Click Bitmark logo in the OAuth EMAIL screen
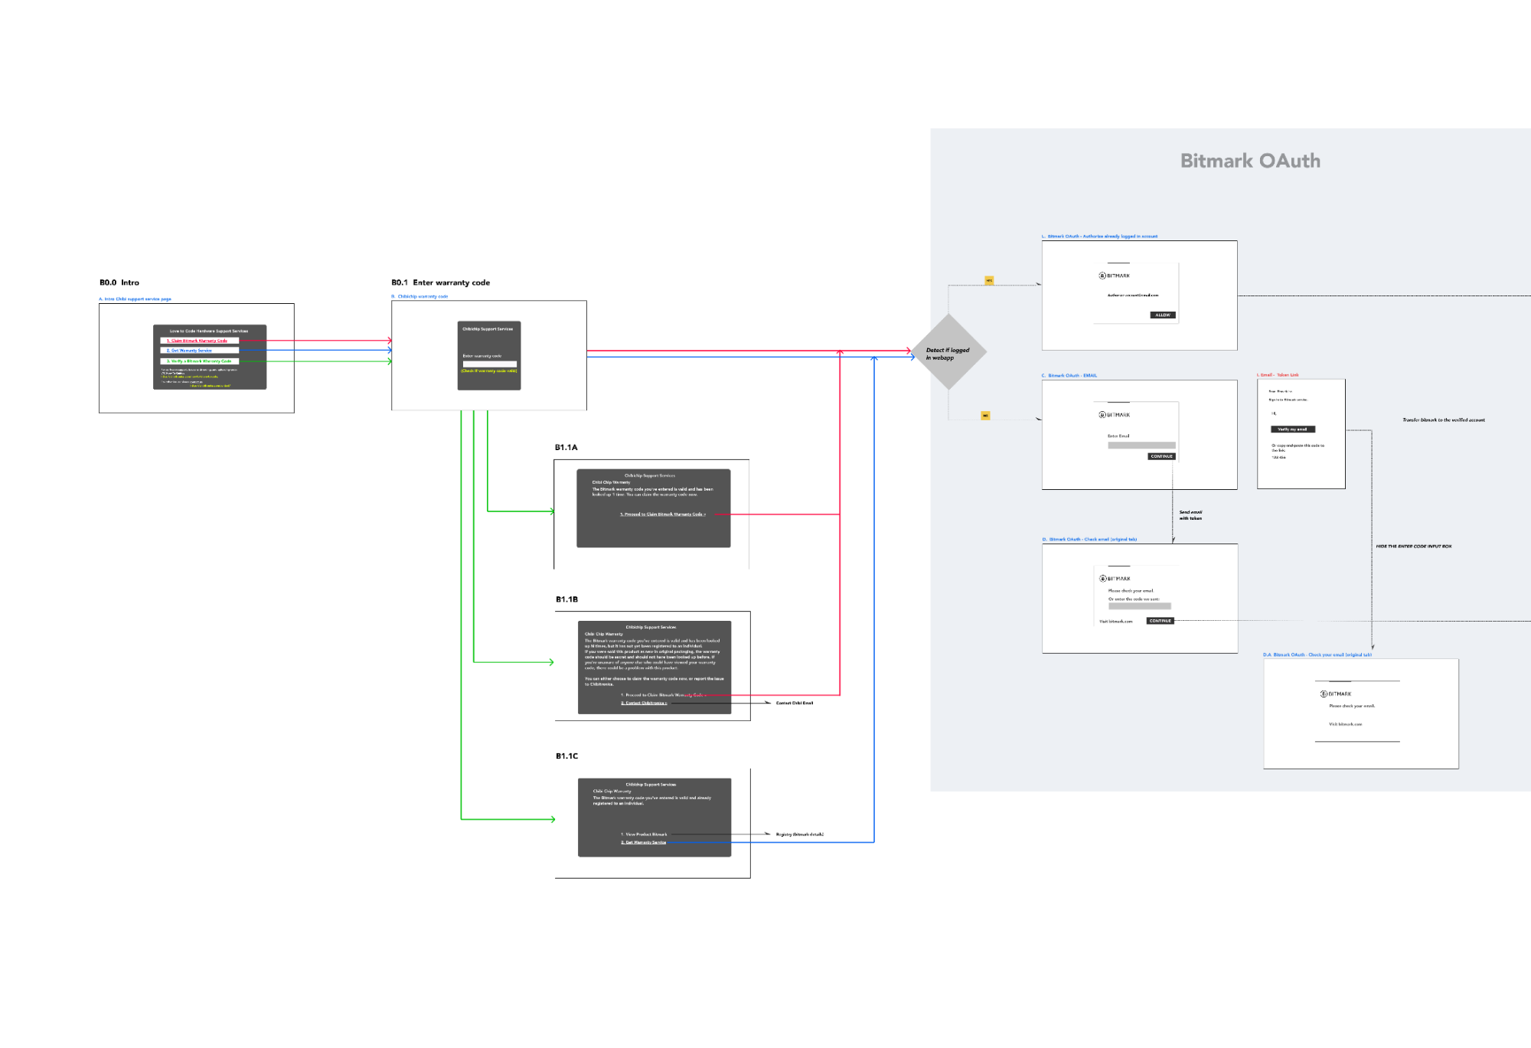The width and height of the screenshot is (1531, 1048). point(1115,415)
